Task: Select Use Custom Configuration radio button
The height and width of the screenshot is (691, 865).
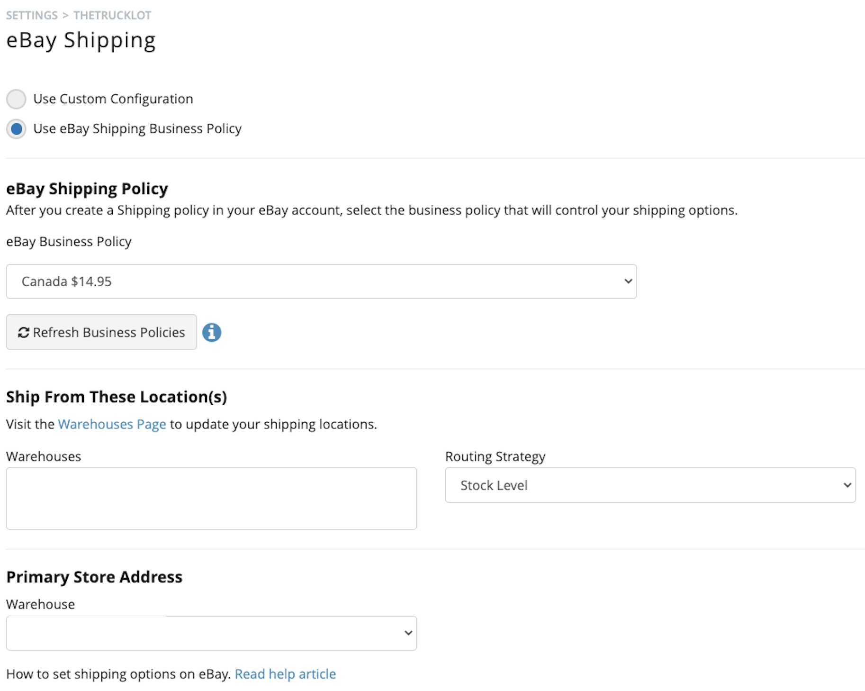Action: (16, 99)
